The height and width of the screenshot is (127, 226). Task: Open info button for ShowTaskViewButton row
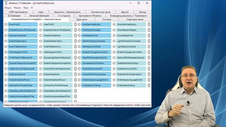149,24
